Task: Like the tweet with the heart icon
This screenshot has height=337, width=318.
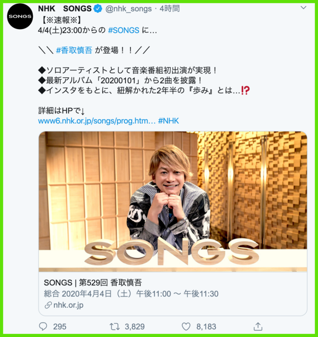Action: pos(186,327)
